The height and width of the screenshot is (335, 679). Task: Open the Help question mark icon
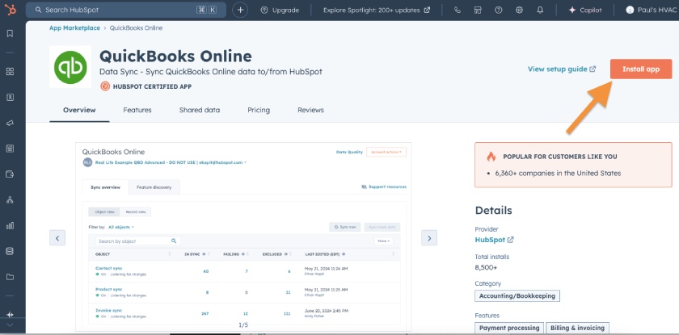pos(499,10)
